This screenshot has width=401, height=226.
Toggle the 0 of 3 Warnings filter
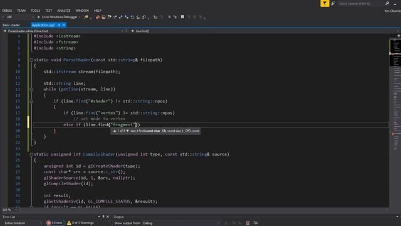click(80, 223)
